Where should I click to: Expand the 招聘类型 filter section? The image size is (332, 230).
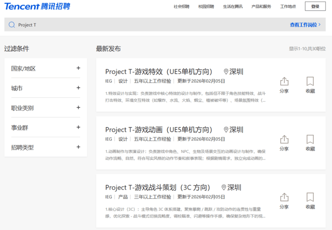click(x=78, y=147)
